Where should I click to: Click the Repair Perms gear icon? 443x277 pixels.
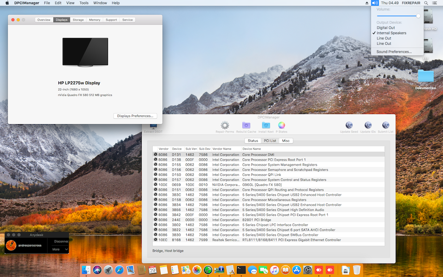[x=225, y=126]
